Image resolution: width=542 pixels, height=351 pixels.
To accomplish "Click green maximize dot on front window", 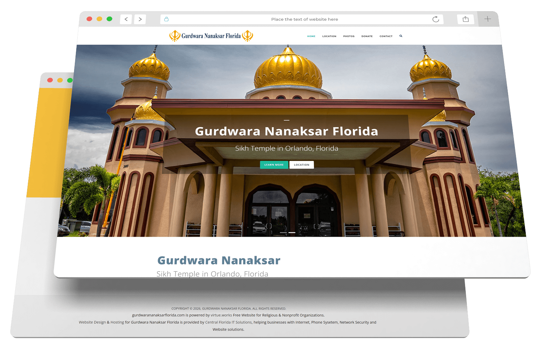I will click(109, 19).
